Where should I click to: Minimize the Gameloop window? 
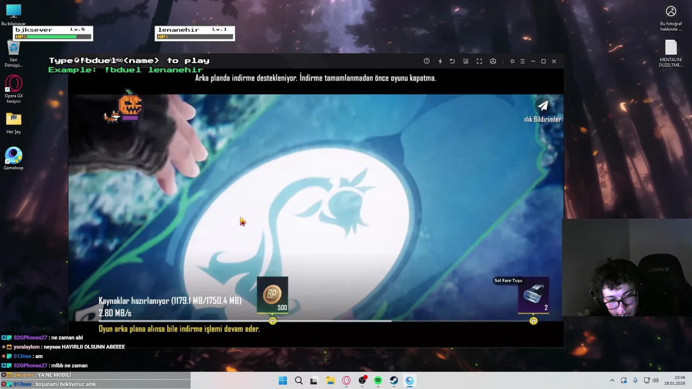[x=533, y=61]
